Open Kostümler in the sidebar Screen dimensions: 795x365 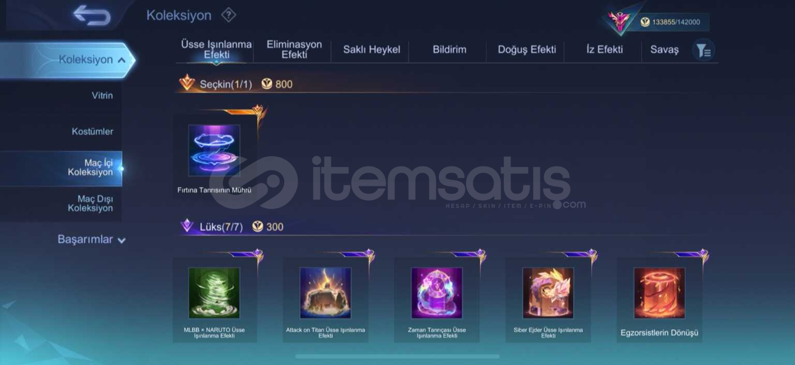pyautogui.click(x=92, y=132)
